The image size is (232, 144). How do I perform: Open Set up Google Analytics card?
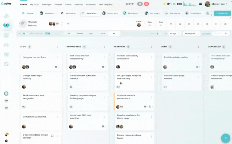[x=134, y=81]
